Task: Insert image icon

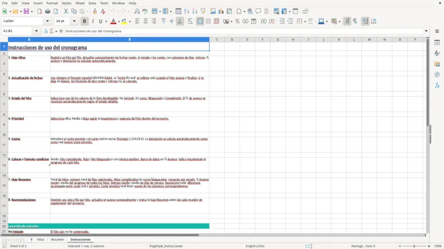Action: (x=213, y=11)
